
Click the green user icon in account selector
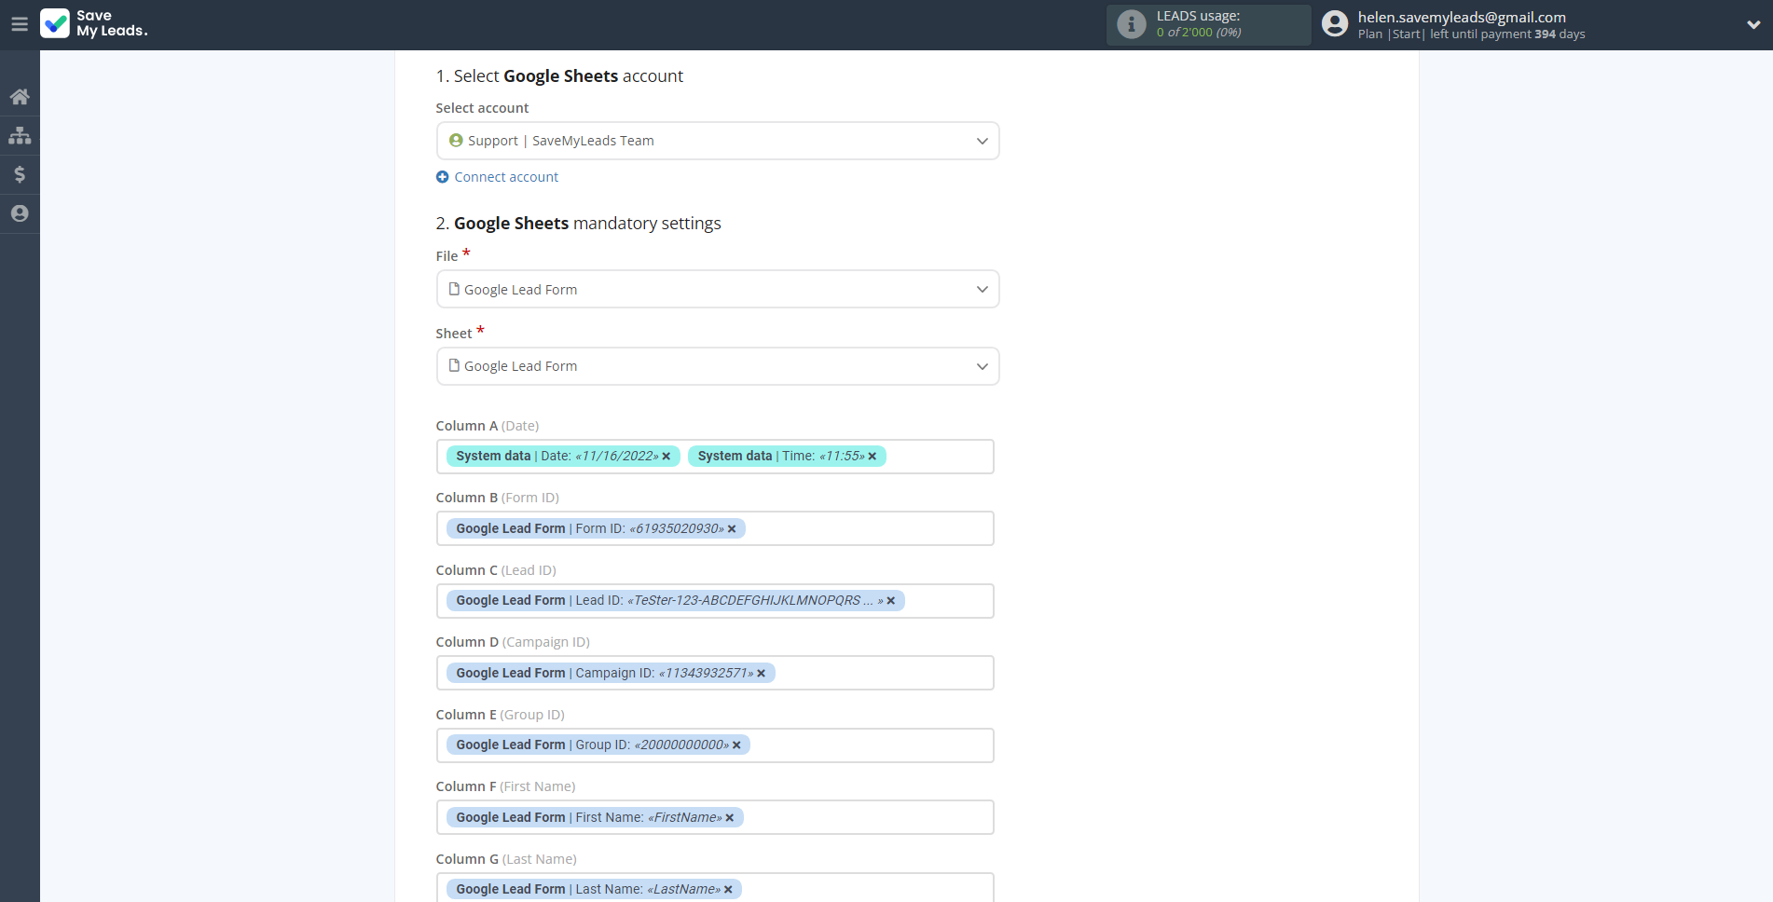(x=456, y=141)
